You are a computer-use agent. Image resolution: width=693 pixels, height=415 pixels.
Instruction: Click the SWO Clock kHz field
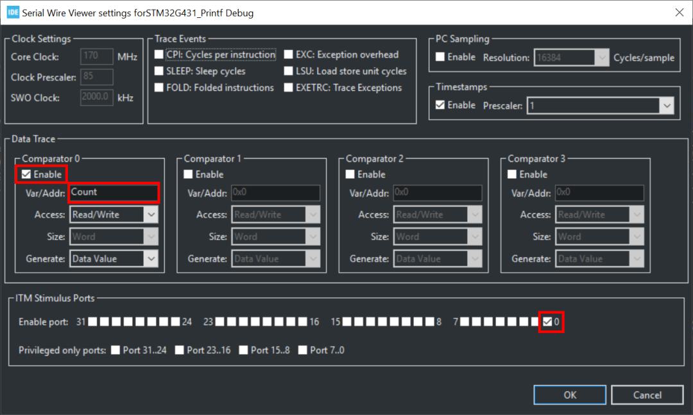point(97,97)
